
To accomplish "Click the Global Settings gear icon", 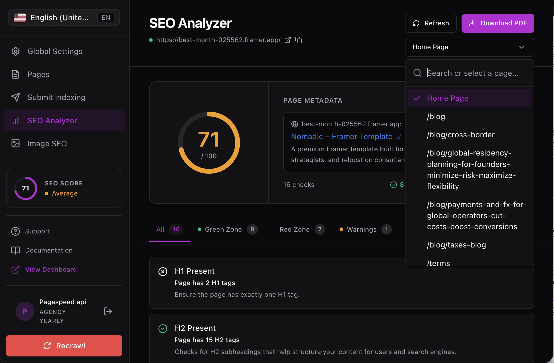I will coord(16,51).
